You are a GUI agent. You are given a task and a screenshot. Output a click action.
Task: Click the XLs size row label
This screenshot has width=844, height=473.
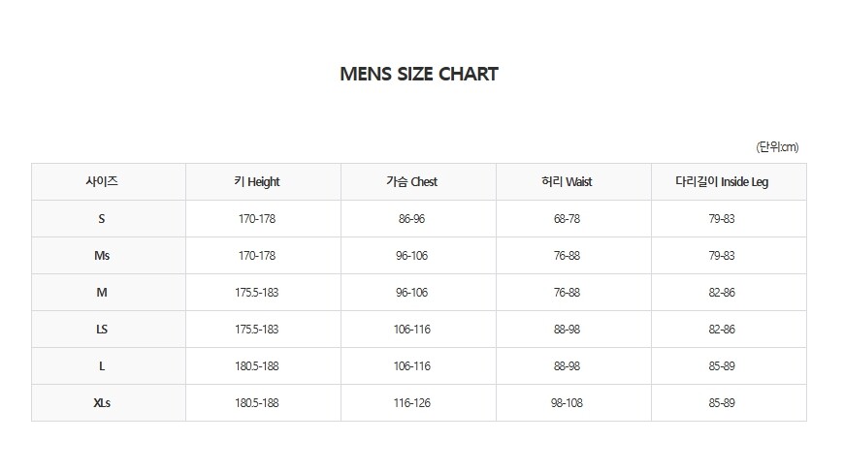point(102,403)
